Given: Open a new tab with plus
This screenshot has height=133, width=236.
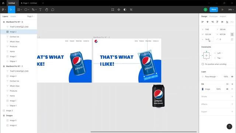Looking at the screenshot, I should [43, 3].
